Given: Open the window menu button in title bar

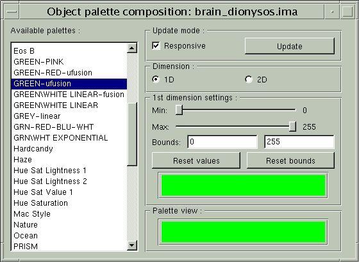Looking at the screenshot, I should click(12, 12).
